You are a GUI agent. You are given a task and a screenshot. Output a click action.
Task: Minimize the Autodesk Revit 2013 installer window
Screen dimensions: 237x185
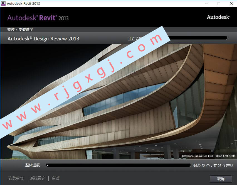point(206,4)
